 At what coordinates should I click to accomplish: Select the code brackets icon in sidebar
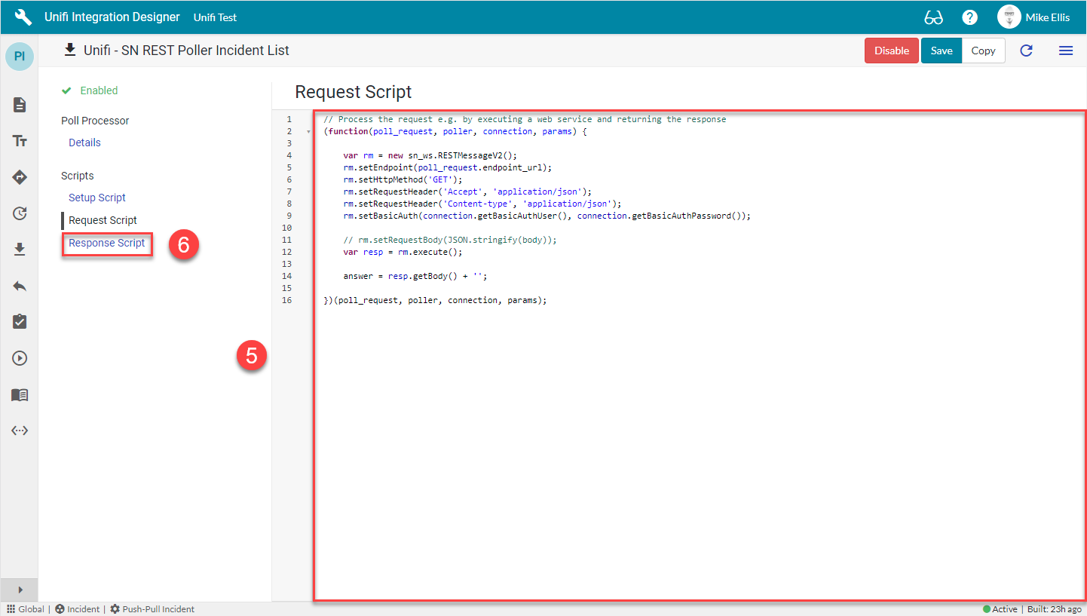click(19, 430)
